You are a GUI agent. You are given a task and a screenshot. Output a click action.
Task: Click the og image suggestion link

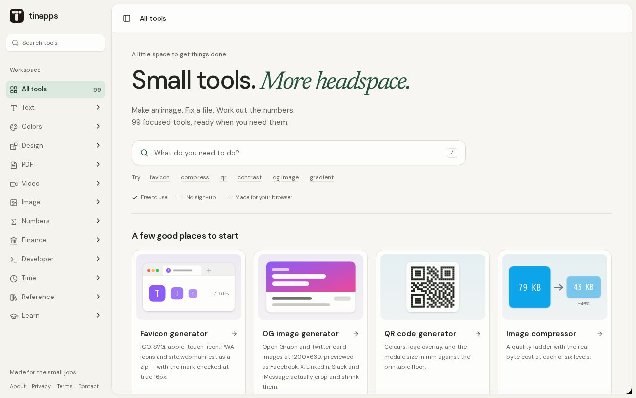286,177
